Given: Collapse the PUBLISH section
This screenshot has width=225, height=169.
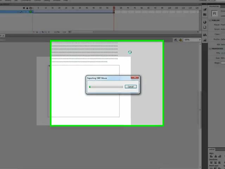Looking at the screenshot, I should pyautogui.click(x=210, y=20).
